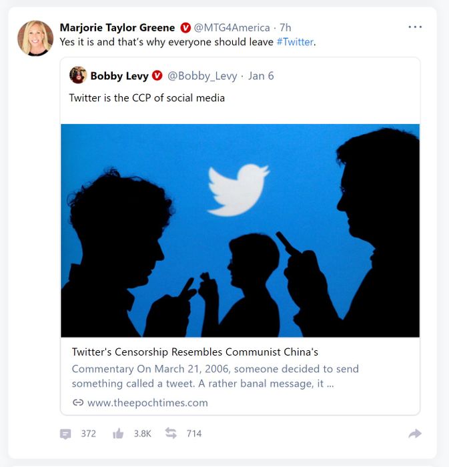
Task: Click the share arrow icon
Action: [x=415, y=434]
